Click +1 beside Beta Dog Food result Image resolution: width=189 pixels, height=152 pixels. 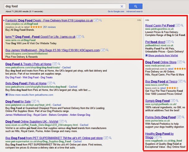(x=50, y=83)
